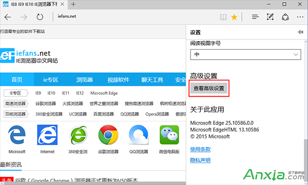Expand the 阅读视图字号 dropdown showing 中
The image size is (308, 185).
[245, 54]
